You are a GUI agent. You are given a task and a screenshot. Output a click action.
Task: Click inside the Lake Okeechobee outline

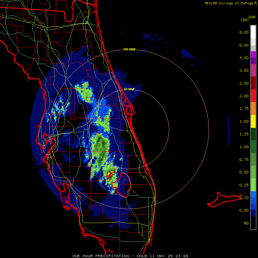point(124,184)
